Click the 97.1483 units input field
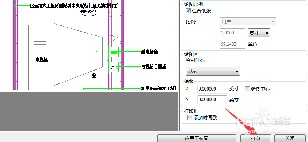The image size is (308, 142). 232,44
